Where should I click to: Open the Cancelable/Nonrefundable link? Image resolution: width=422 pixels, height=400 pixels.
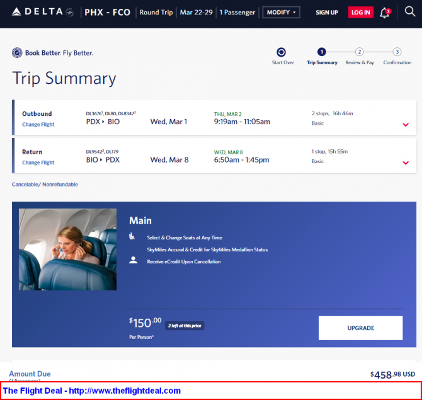point(45,185)
